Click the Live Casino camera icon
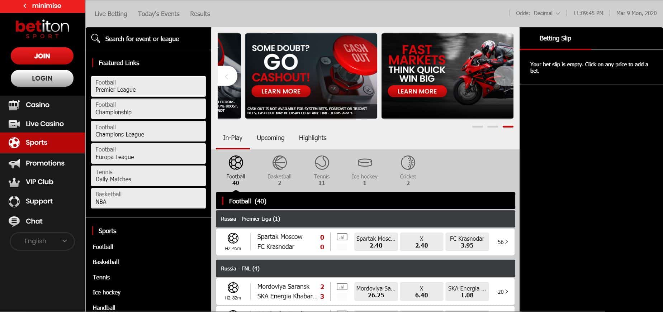 [14, 124]
